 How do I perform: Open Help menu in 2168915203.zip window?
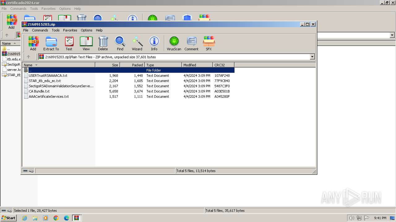[x=99, y=30]
